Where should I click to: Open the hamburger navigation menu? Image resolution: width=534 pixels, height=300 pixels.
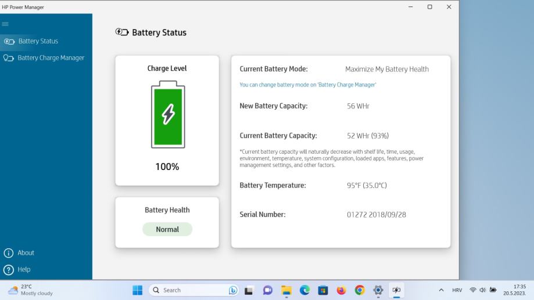click(x=5, y=24)
